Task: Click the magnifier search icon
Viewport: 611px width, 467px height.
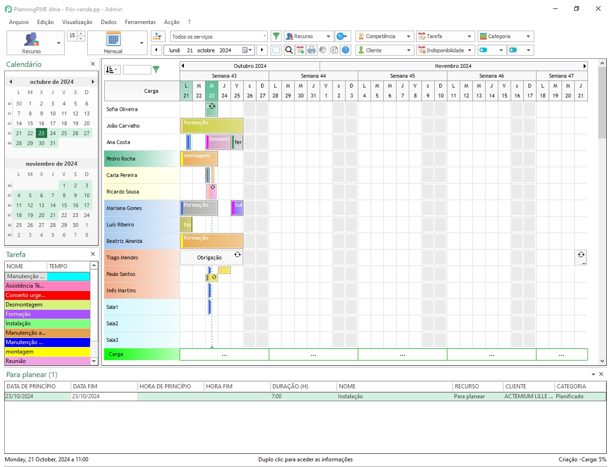Action: [x=289, y=50]
